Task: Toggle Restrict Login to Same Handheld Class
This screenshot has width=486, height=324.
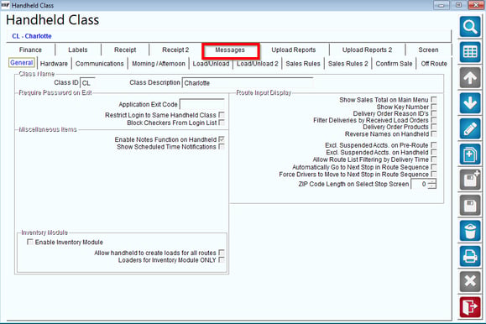Action: pos(222,115)
